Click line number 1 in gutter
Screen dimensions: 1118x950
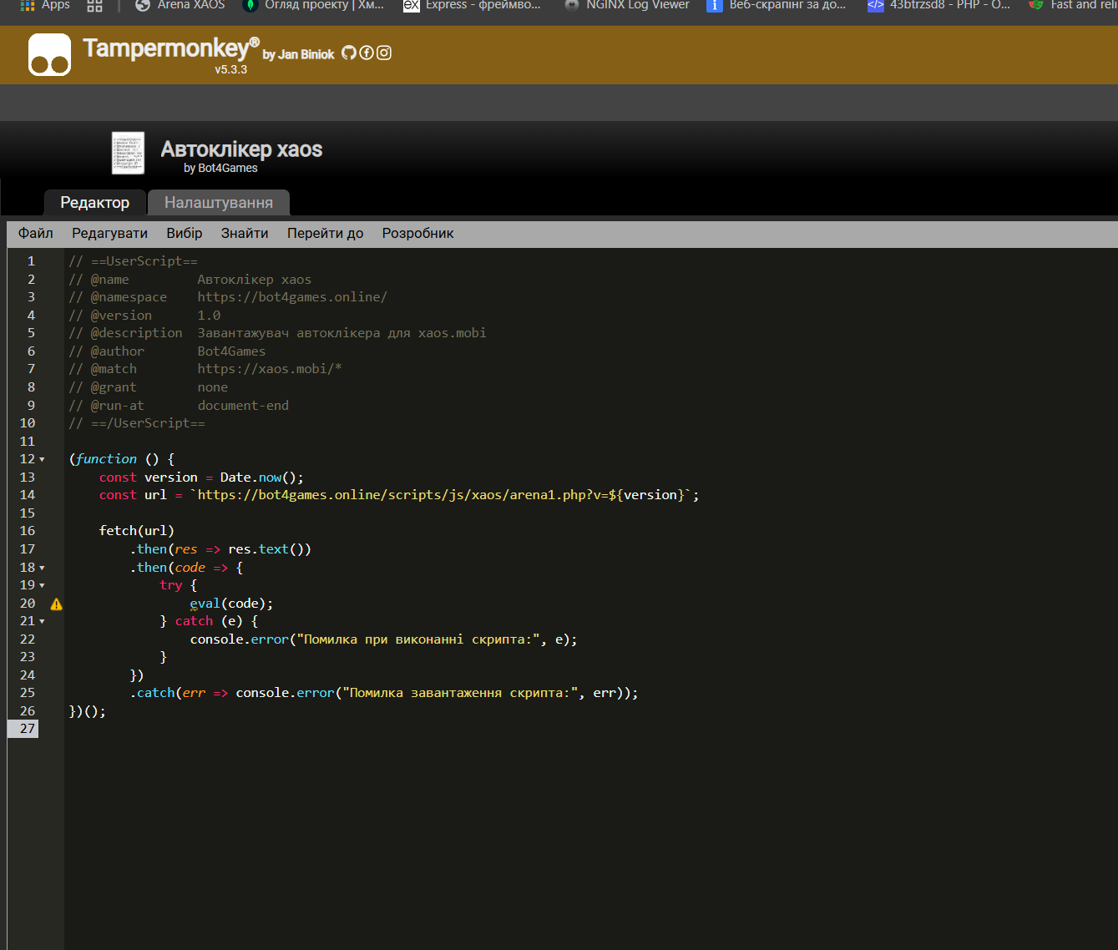tap(31, 261)
